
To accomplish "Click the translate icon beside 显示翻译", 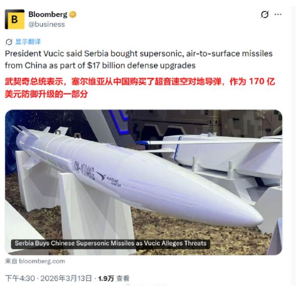I will (x=9, y=42).
